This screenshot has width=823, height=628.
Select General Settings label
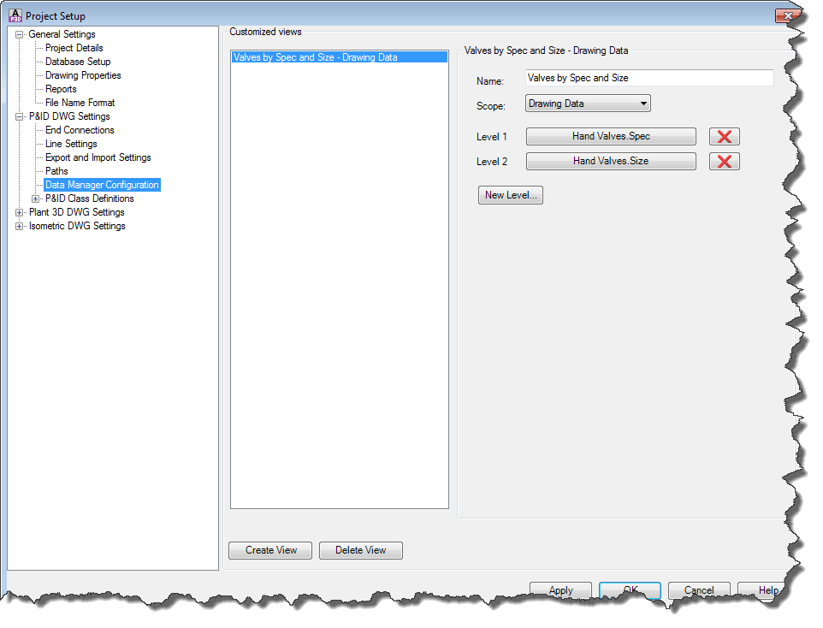coord(62,34)
